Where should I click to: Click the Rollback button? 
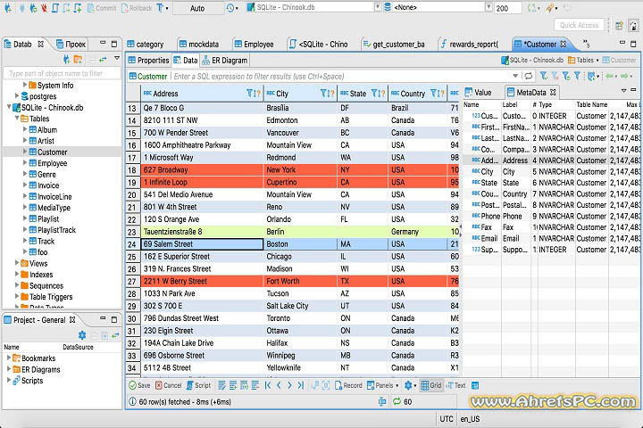[137, 8]
